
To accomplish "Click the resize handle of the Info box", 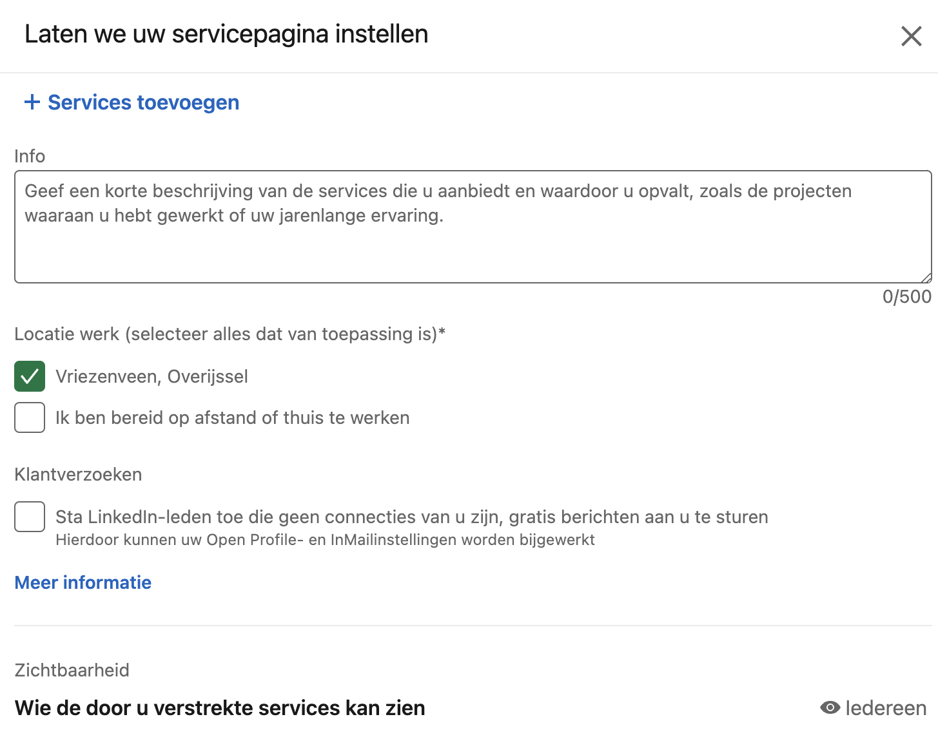I will click(926, 278).
